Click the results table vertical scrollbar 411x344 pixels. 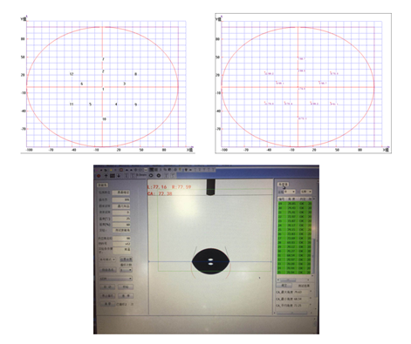313,237
